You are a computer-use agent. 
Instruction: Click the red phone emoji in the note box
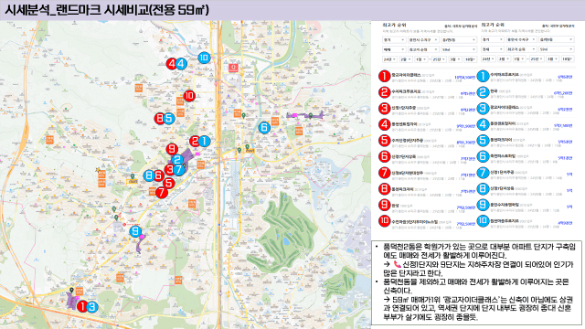(397, 264)
